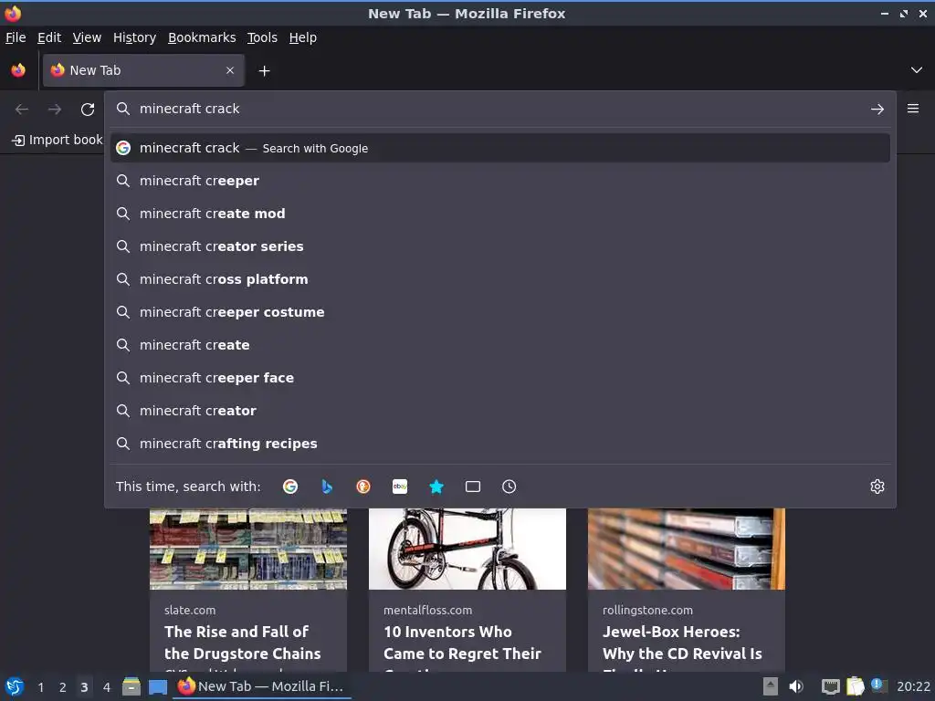Open the File menu

pyautogui.click(x=16, y=37)
